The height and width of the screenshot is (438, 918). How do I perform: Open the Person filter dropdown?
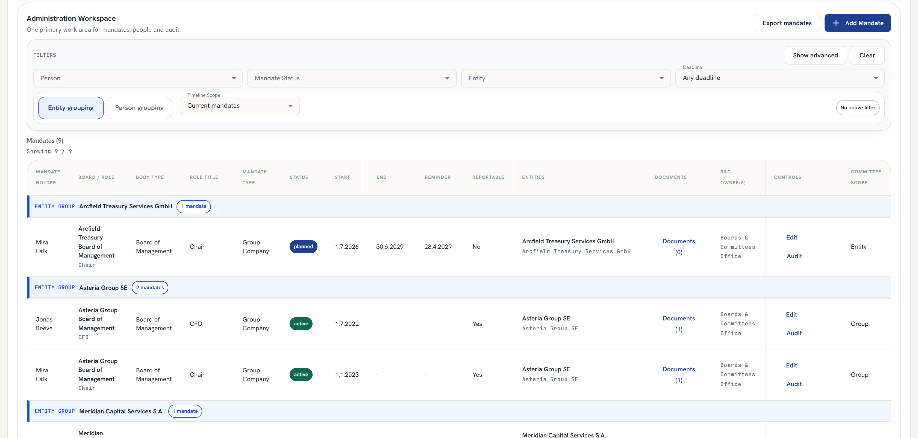point(137,78)
